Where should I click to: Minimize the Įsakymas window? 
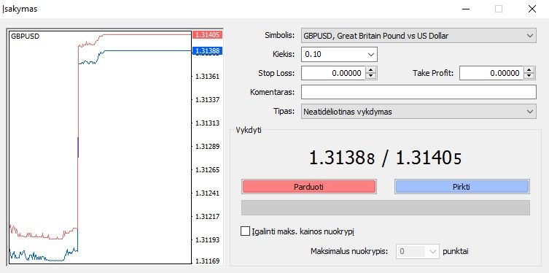[465, 9]
